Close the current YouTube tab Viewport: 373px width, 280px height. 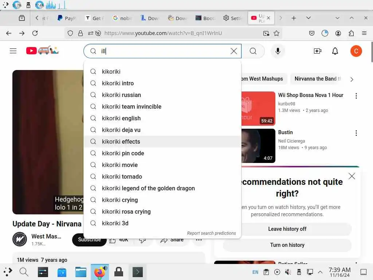point(268,18)
